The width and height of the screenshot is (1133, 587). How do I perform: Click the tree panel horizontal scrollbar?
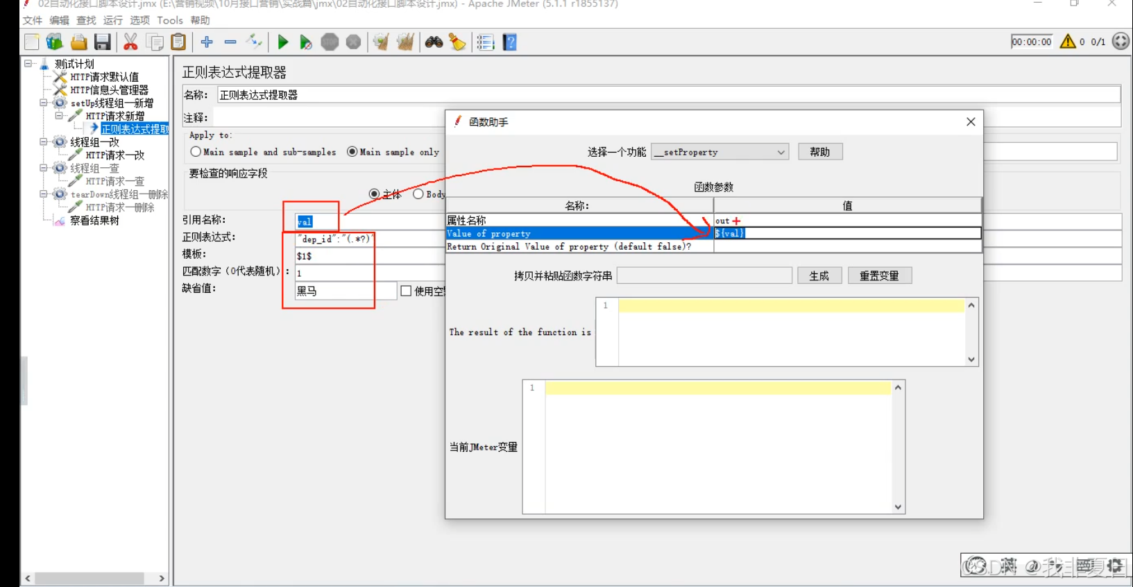(x=90, y=578)
